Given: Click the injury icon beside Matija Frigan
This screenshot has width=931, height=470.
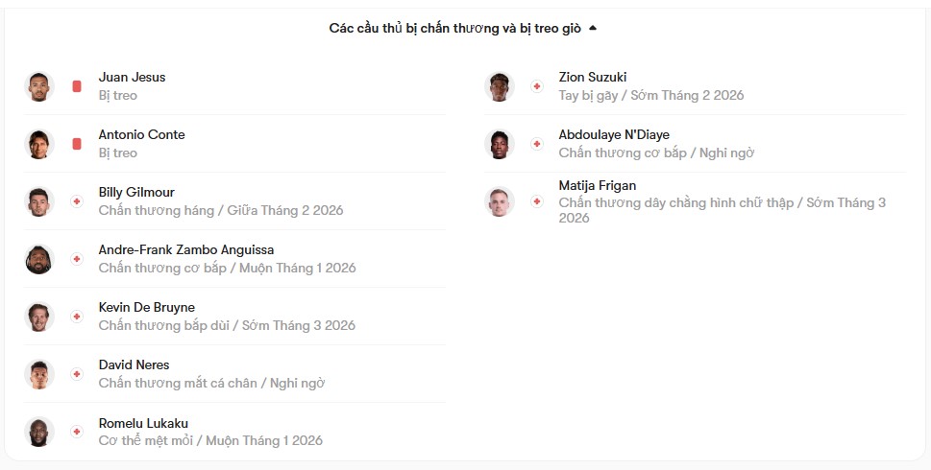Looking at the screenshot, I should (537, 201).
